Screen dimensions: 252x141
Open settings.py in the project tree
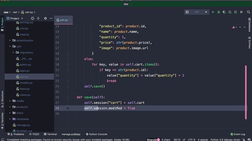coord(25,22)
